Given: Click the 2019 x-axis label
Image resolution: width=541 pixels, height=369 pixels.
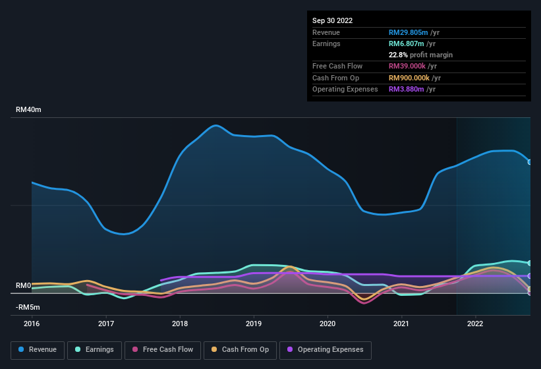Looking at the screenshot, I should click(x=254, y=324).
